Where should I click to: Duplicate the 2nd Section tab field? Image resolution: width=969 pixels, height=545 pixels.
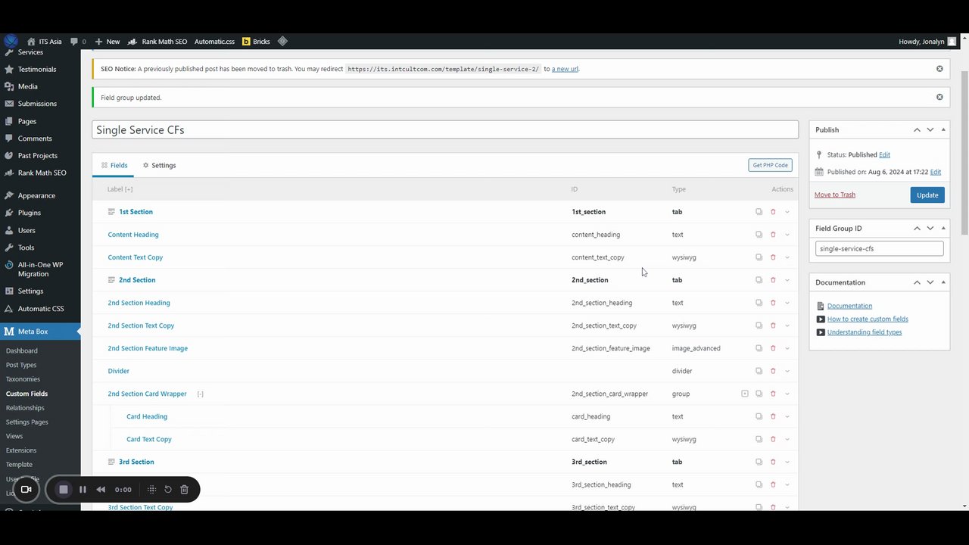tap(759, 280)
